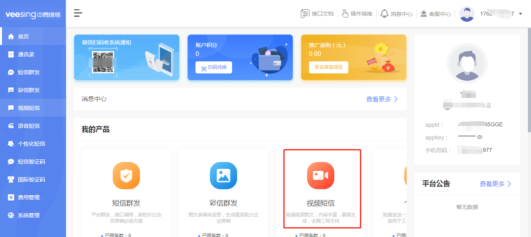Select the 短信群发 sidebar icon
The image size is (531, 237).
click(x=12, y=72)
